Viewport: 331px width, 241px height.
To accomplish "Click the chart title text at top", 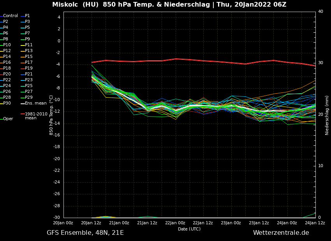I will click(x=169, y=5).
